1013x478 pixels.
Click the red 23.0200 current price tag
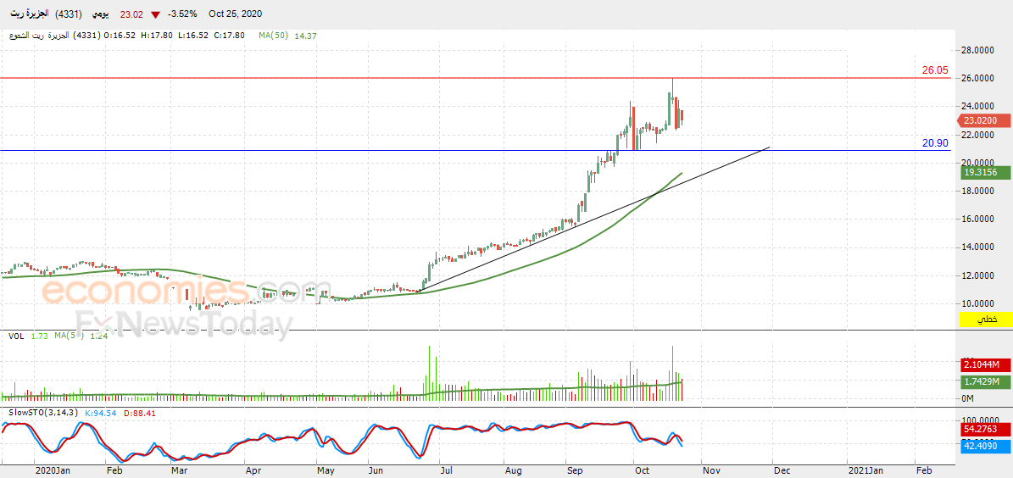click(985, 121)
